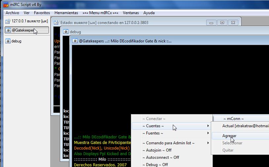Toggle Autojoin Off option
This screenshot has width=269, height=167.
[x=172, y=150]
